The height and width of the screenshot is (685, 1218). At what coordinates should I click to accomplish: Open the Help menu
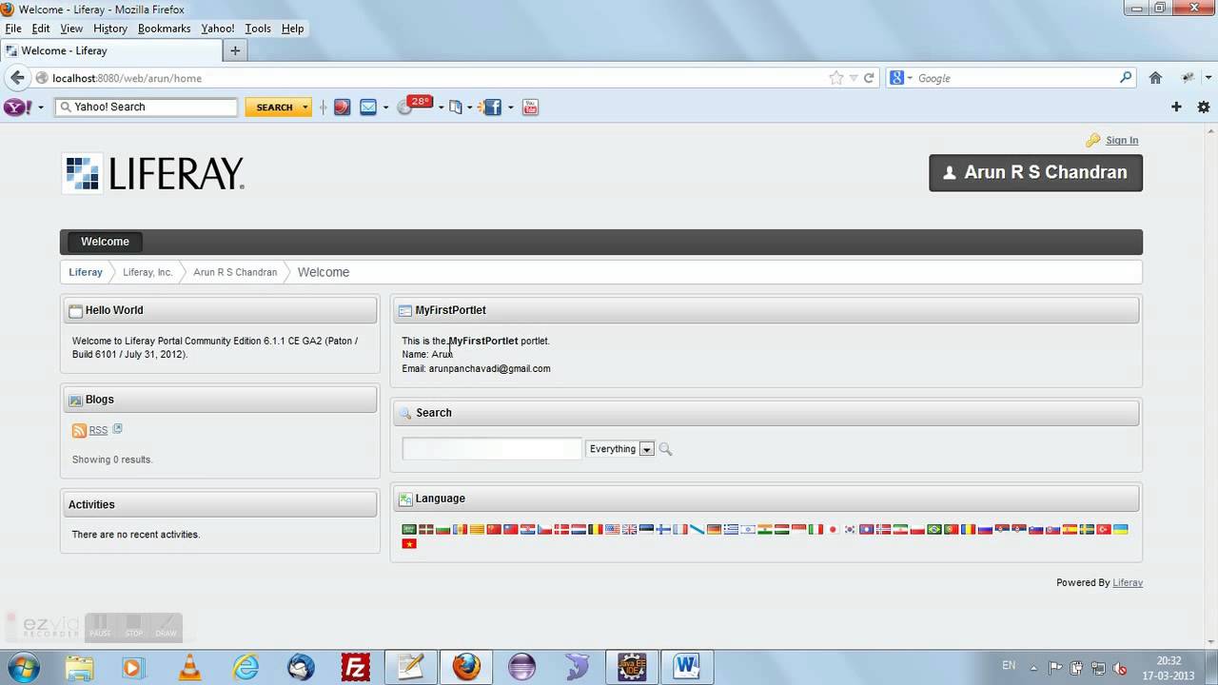292,29
